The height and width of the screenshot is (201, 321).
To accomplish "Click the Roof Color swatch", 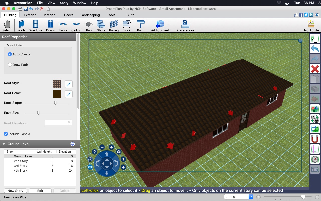I will click(x=57, y=94).
